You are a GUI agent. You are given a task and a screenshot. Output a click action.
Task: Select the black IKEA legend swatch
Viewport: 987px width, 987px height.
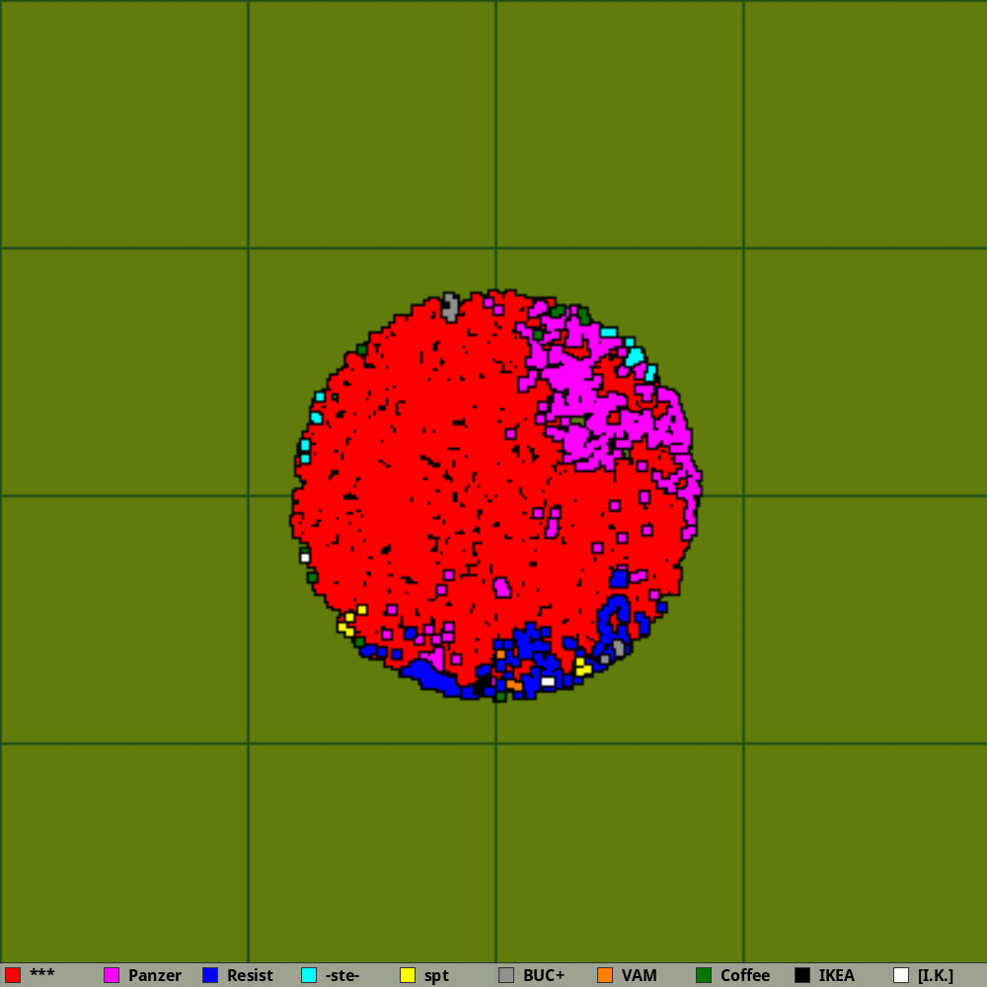tap(802, 975)
